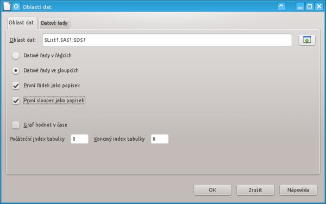Confirm the dialog with OK
This screenshot has height=204, width=326.
click(212, 190)
